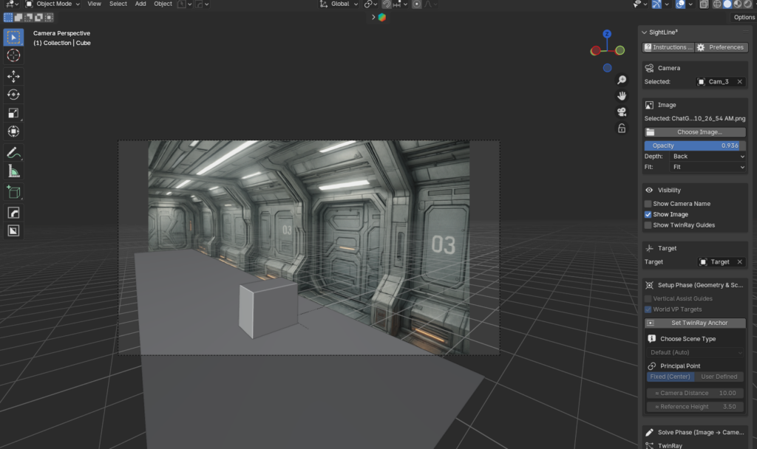Viewport: 757px width, 449px height.
Task: Activate the Move tool
Action: click(13, 76)
